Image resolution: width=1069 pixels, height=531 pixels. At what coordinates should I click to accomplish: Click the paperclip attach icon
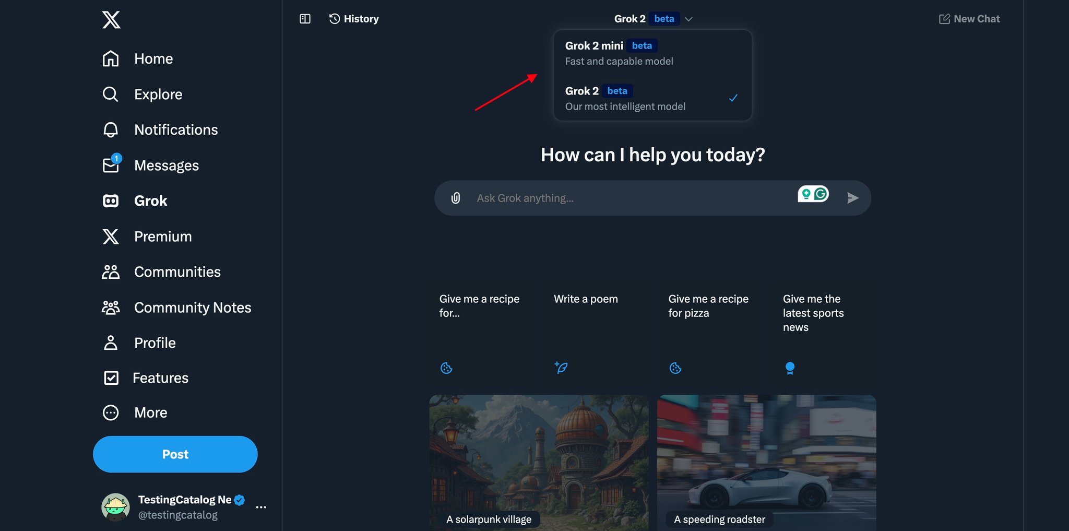pos(456,198)
